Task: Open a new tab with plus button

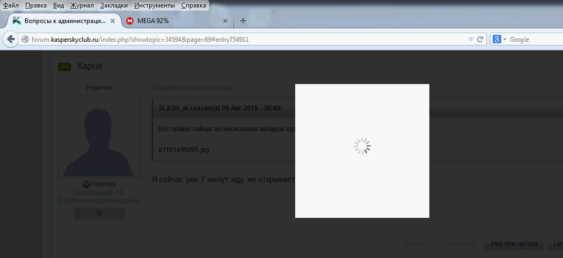Action: (243, 21)
